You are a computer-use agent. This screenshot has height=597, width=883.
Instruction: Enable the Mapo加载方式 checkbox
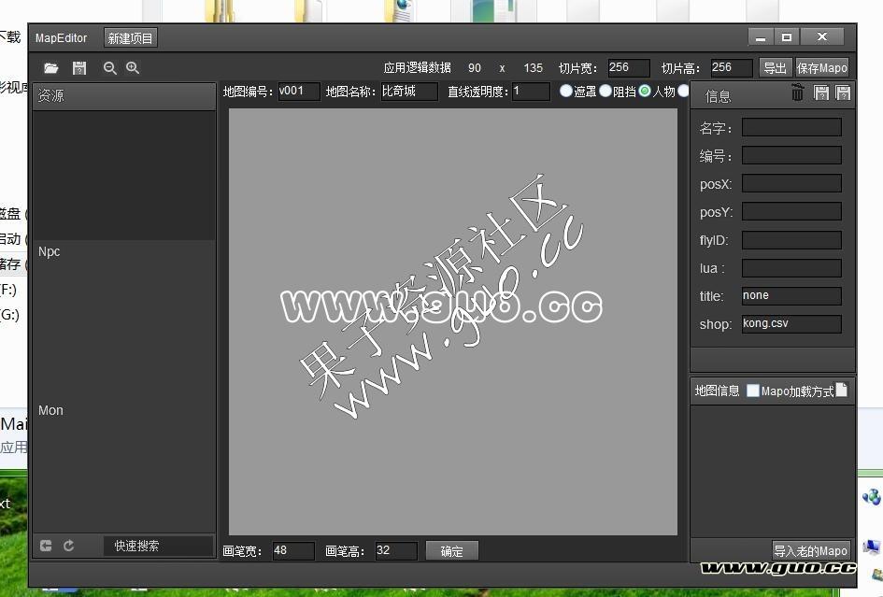pos(753,391)
